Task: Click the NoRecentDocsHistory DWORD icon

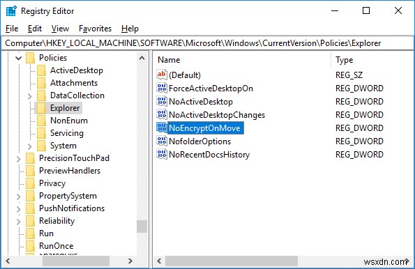Action: click(x=161, y=154)
